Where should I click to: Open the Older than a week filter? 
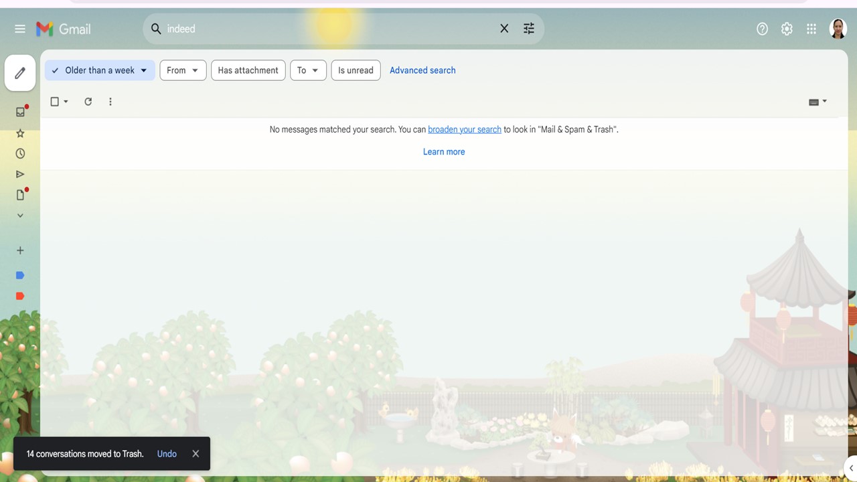pyautogui.click(x=100, y=70)
